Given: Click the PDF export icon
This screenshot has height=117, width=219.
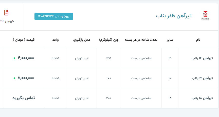Looking at the screenshot, I should pos(6,12).
